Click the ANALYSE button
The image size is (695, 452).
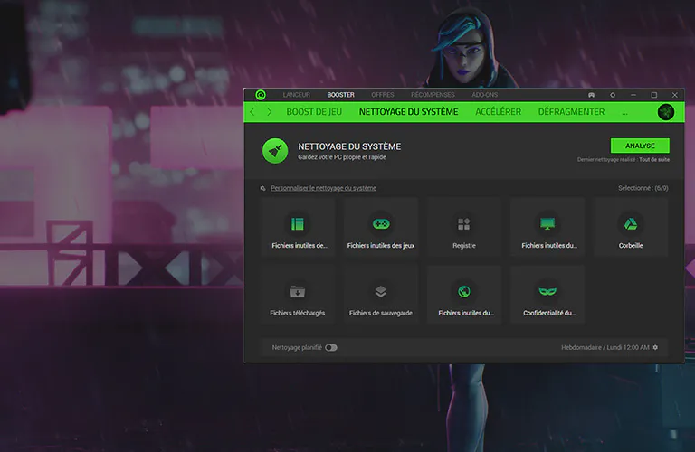(x=640, y=146)
